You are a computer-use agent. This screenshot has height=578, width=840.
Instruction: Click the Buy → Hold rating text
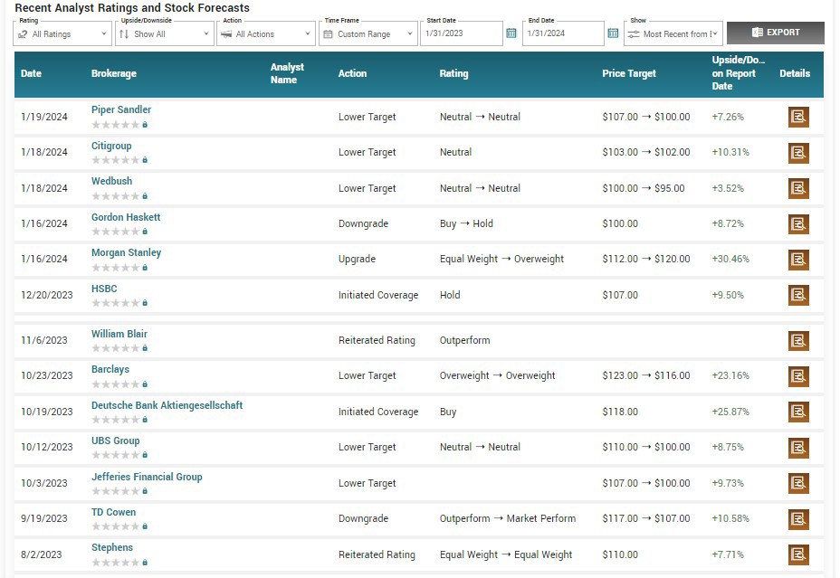point(466,223)
